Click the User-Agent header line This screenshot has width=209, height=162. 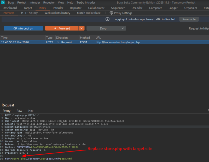(65, 121)
